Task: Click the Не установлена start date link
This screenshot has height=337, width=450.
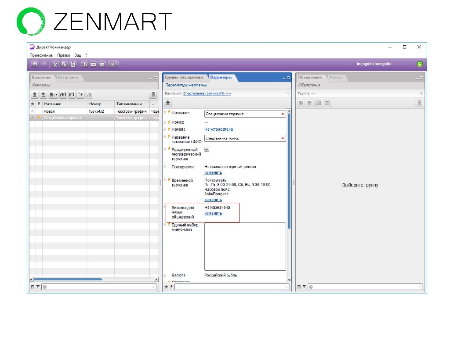Action: coord(219,129)
